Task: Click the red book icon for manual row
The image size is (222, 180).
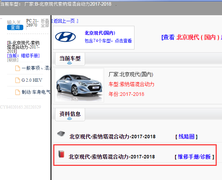Action: click(61, 154)
